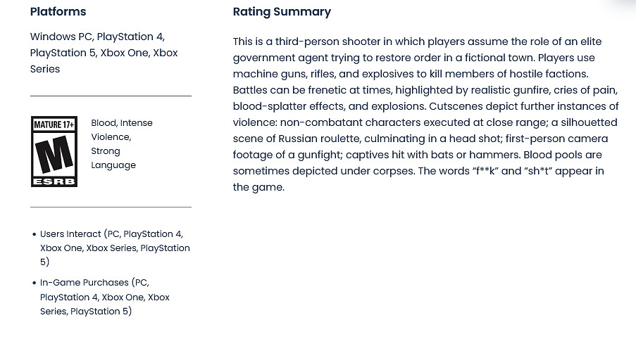Open the "In-Game Purchases" interactive element
Viewport: 636px width, 358px height.
[84, 283]
